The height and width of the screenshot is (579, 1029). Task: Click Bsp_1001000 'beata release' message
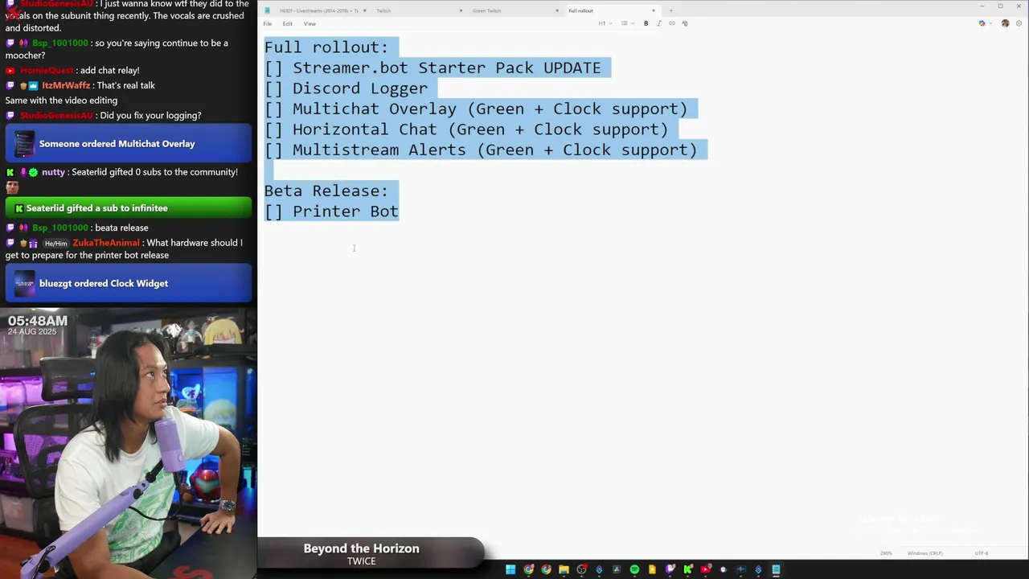point(121,228)
